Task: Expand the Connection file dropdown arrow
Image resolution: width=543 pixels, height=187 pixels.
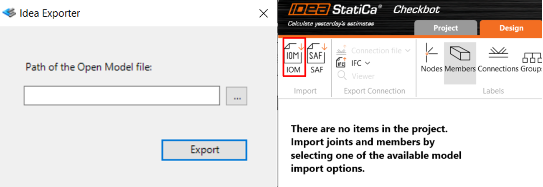Action: coord(408,51)
